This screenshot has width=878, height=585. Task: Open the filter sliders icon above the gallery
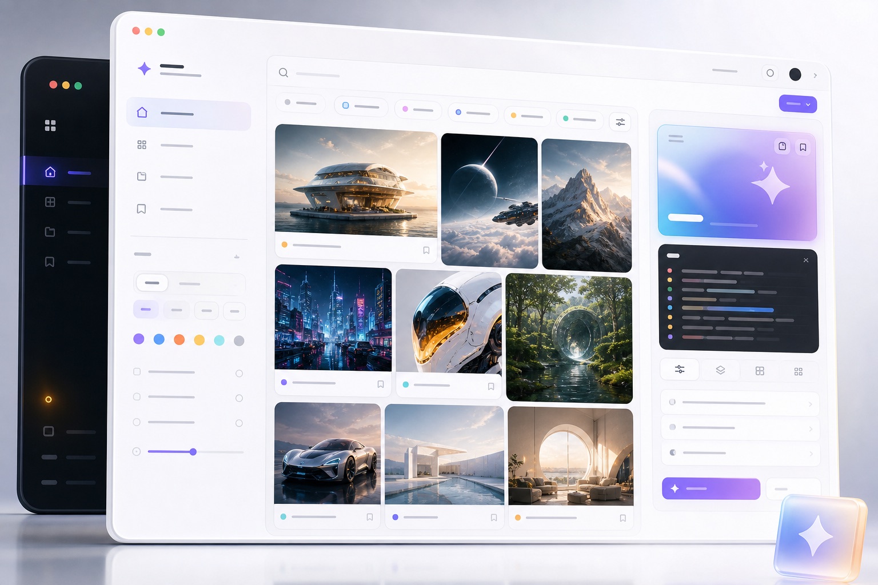620,122
